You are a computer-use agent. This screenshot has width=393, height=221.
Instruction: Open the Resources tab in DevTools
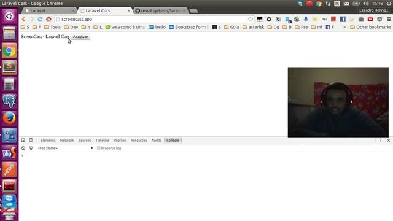(139, 141)
